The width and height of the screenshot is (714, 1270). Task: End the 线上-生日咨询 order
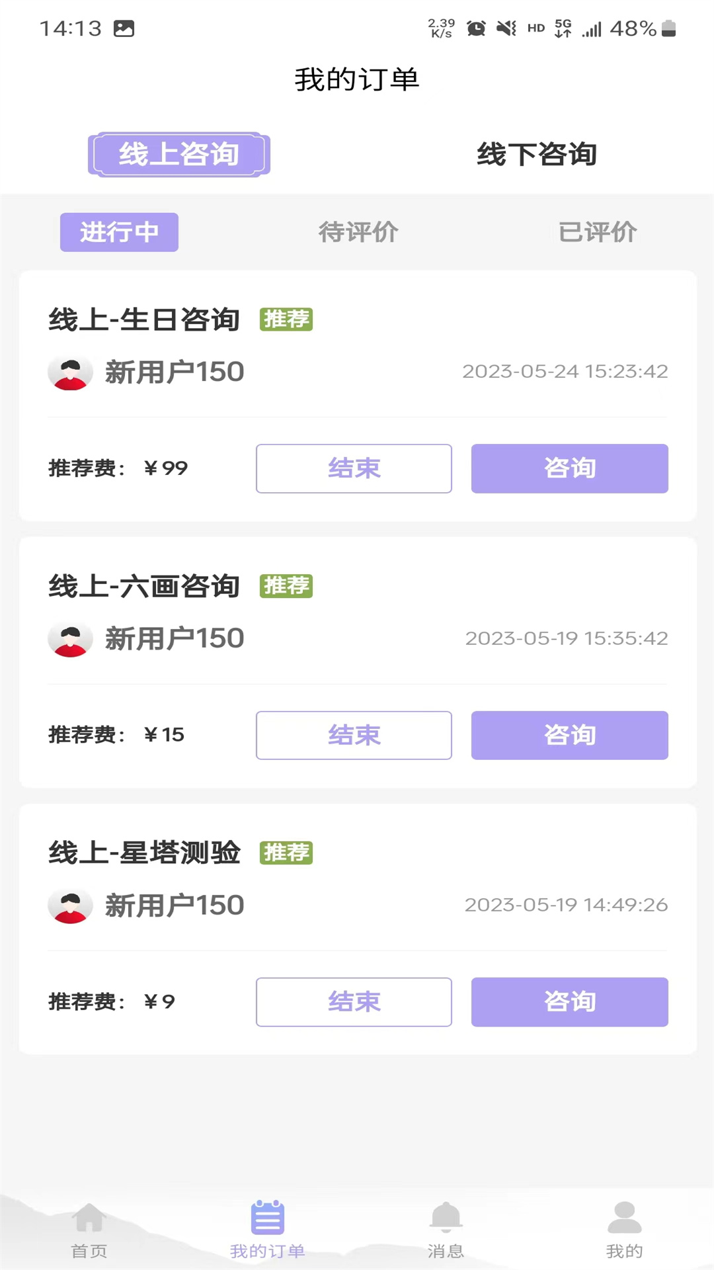point(354,468)
